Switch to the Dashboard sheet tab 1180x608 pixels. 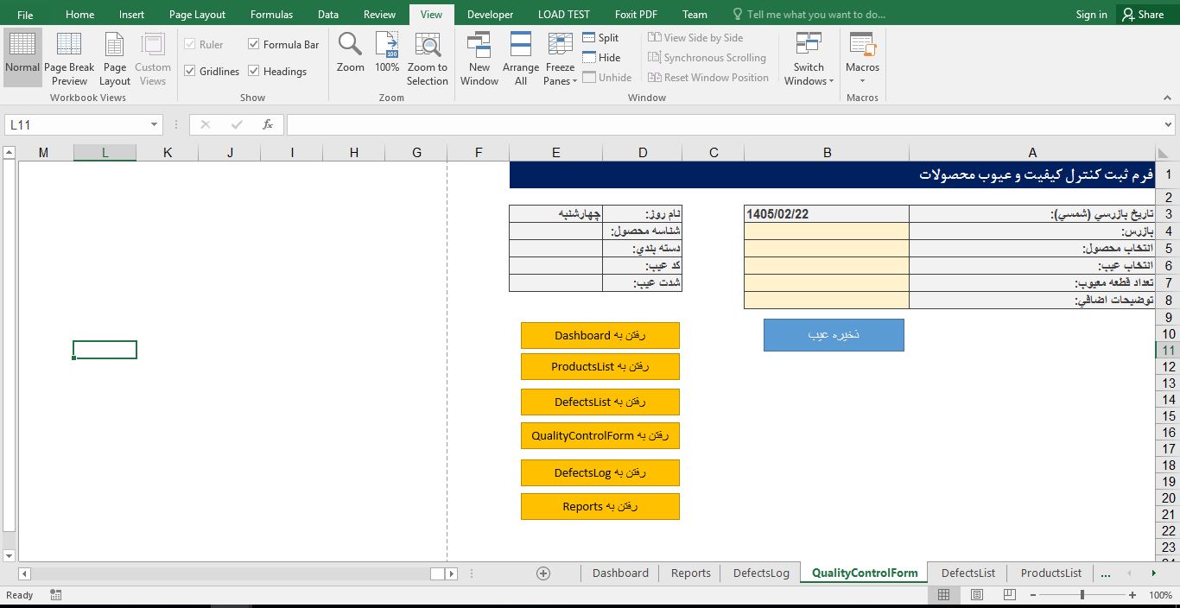620,573
